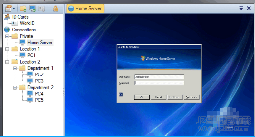This screenshot has height=137, width=255.
Task: Select the Department 1 label
Action: [40, 68]
